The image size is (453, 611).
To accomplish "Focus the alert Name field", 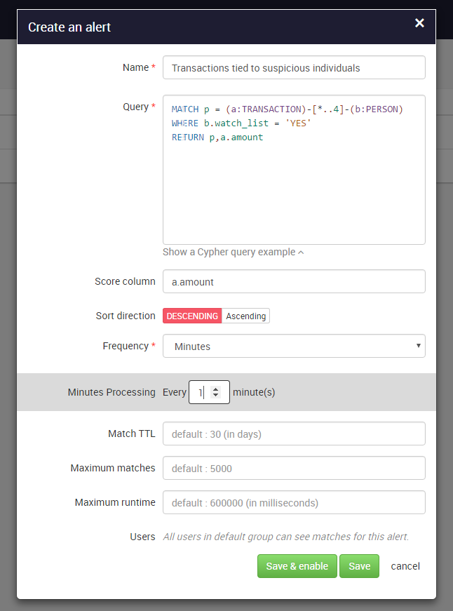I will [294, 68].
